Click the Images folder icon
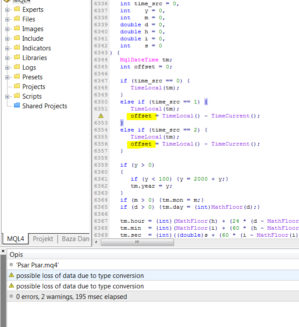299x327 pixels. click(17, 28)
